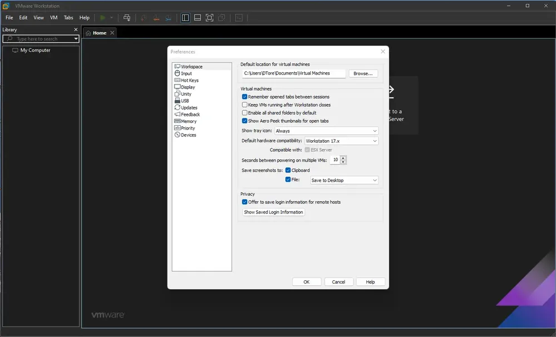The width and height of the screenshot is (556, 337).
Task: Open the VM menu
Action: coord(53,18)
